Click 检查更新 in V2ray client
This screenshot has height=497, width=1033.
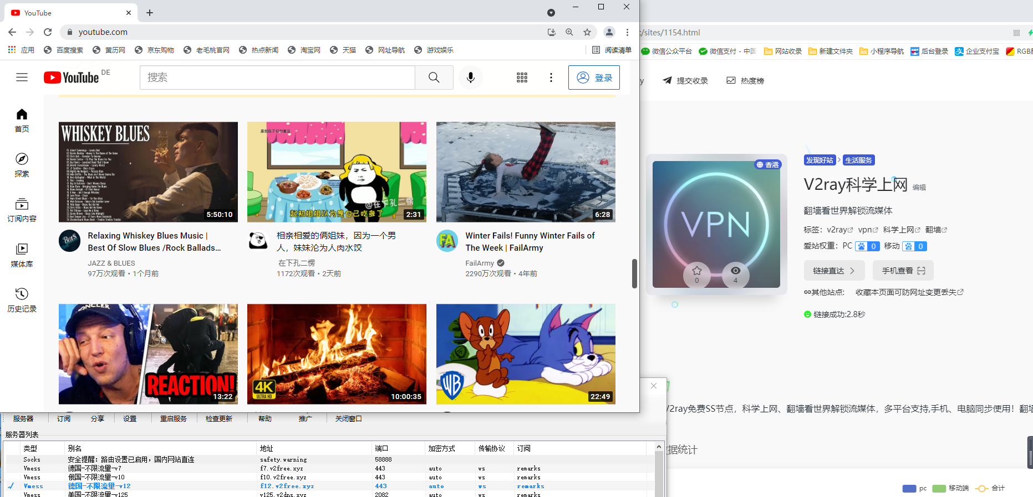(219, 419)
